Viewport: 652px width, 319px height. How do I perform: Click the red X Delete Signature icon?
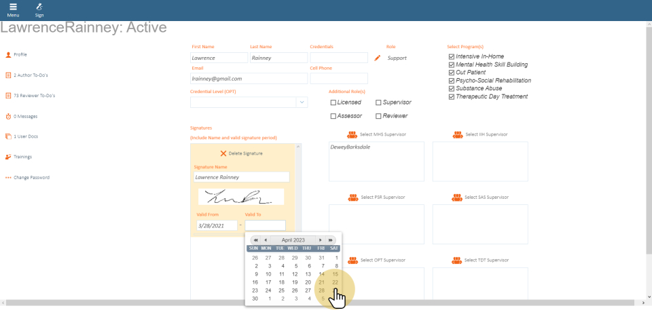pyautogui.click(x=223, y=153)
